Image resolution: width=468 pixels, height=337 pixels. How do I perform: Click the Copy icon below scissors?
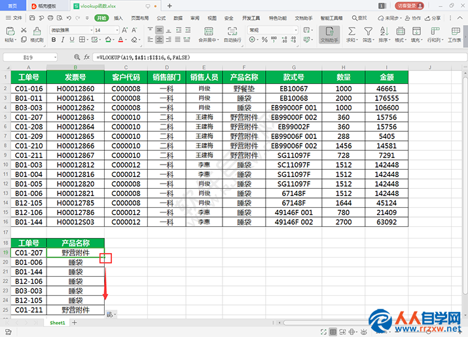pos(24,39)
